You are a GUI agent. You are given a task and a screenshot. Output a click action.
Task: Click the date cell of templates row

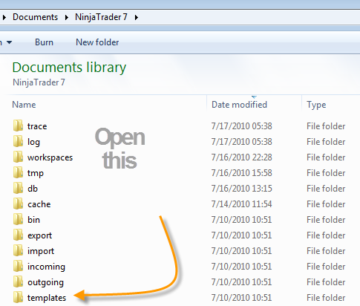click(241, 298)
